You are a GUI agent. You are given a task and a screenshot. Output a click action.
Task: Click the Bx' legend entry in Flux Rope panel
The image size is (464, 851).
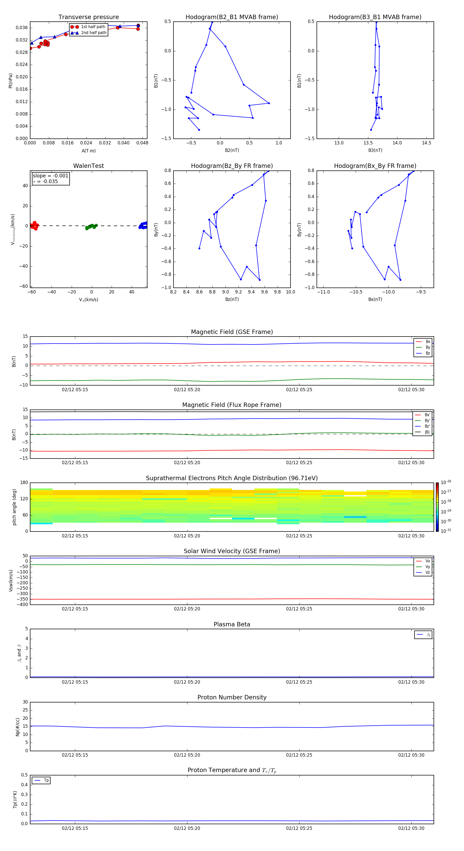[x=422, y=415]
